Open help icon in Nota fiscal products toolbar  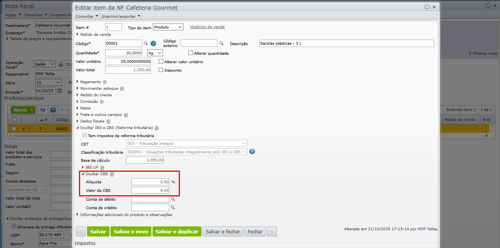point(53,110)
